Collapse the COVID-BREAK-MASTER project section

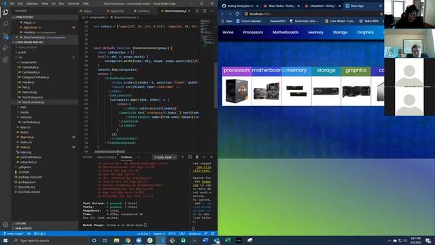(44, 42)
